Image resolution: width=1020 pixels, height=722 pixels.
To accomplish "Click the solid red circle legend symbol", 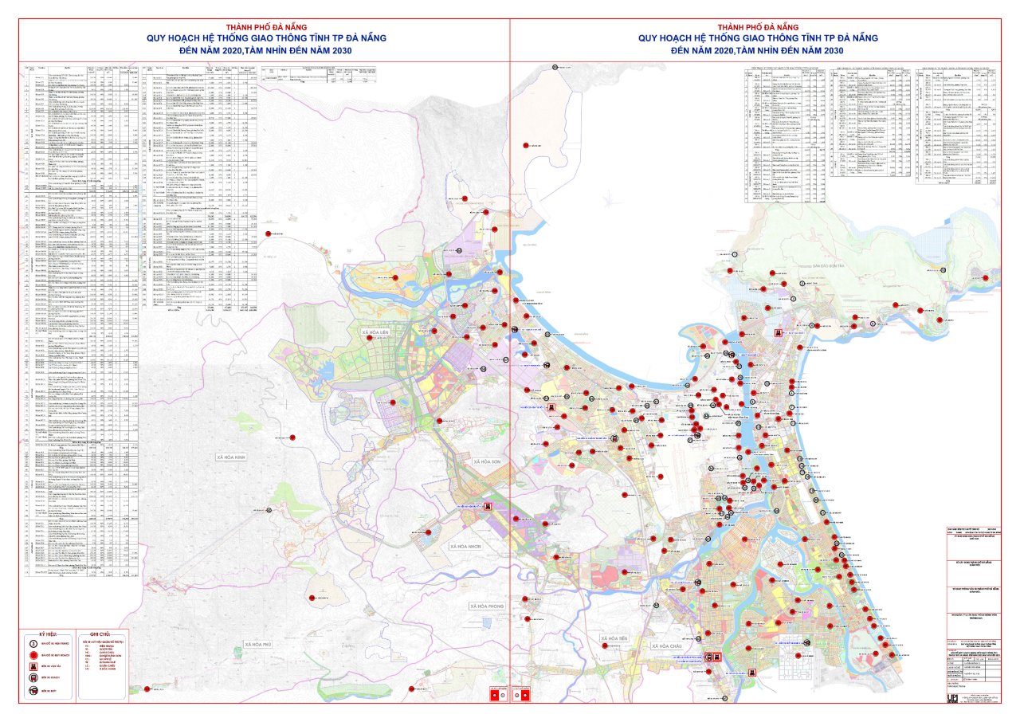I will (x=33, y=655).
